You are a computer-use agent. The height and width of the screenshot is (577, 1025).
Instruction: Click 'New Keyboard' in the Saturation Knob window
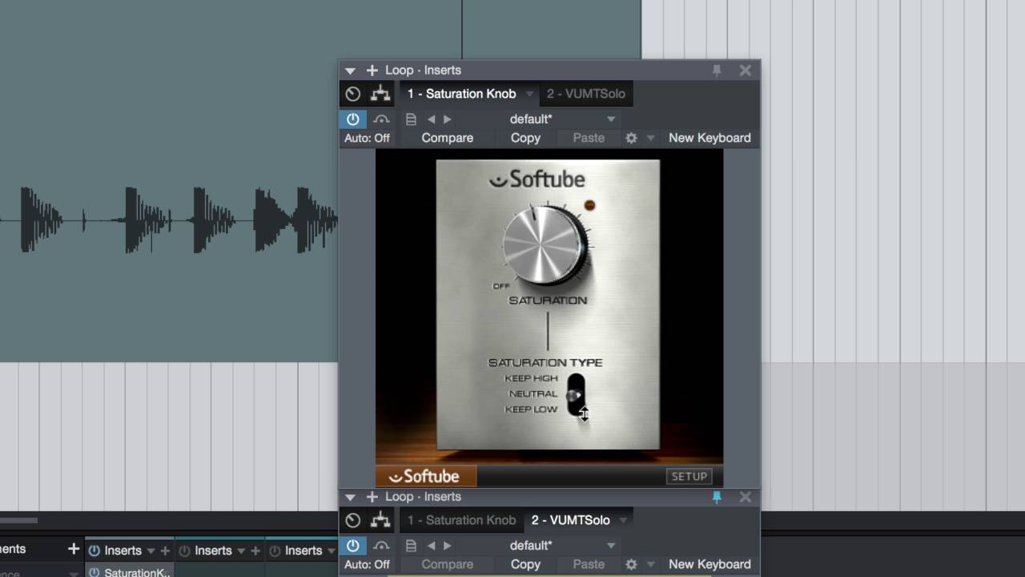tap(709, 138)
